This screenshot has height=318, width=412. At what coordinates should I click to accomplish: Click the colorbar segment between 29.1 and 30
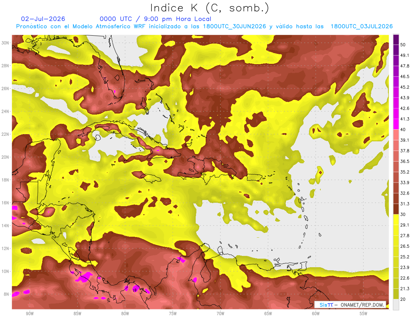(x=396, y=220)
